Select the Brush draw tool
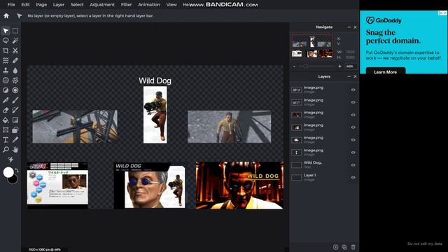Screen dimensions: 448x252 coord(15,100)
